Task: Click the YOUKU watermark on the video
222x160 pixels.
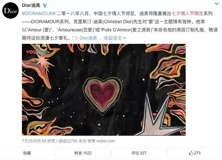Action: tap(35, 52)
